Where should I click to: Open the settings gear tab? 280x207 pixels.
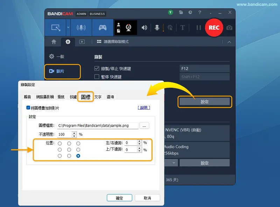click(x=68, y=42)
